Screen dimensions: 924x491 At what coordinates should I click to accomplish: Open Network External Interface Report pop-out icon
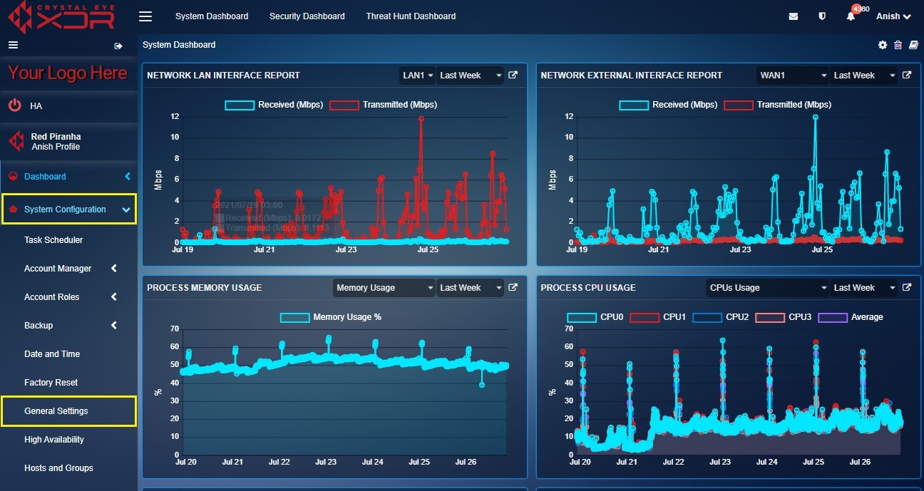tap(907, 75)
